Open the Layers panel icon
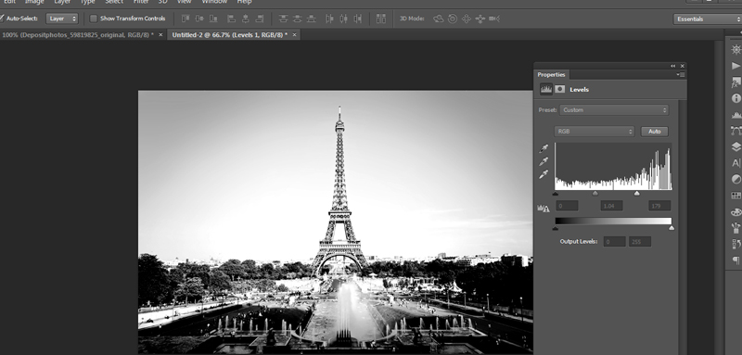This screenshot has width=742, height=355. pos(736,147)
